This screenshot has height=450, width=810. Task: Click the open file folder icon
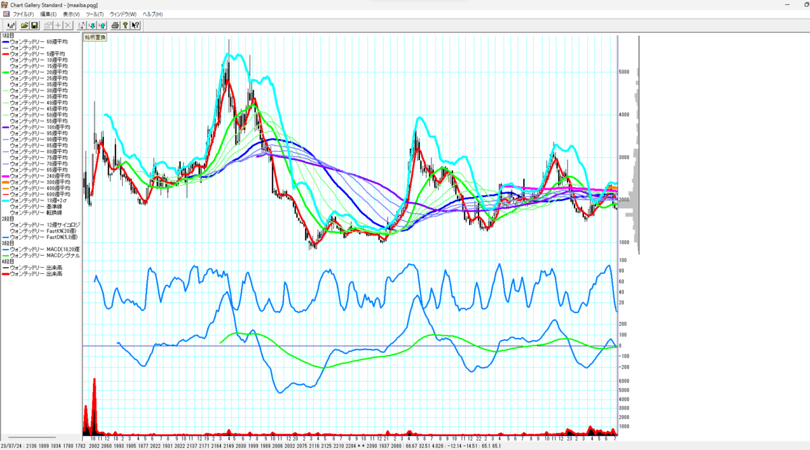click(24, 25)
